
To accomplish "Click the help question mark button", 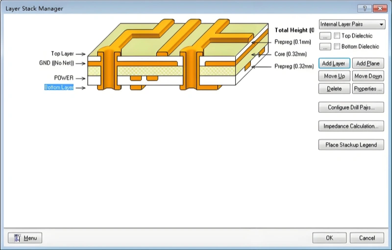I will click(364, 8).
